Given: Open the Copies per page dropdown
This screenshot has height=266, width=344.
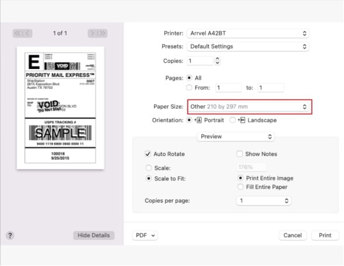Looking at the screenshot, I should click(263, 201).
